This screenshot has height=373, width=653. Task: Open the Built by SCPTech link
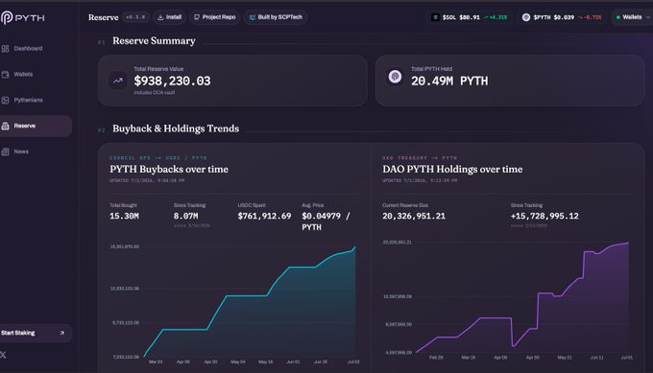click(x=276, y=17)
